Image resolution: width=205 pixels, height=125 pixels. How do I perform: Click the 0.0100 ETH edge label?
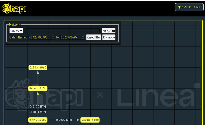[38, 107]
